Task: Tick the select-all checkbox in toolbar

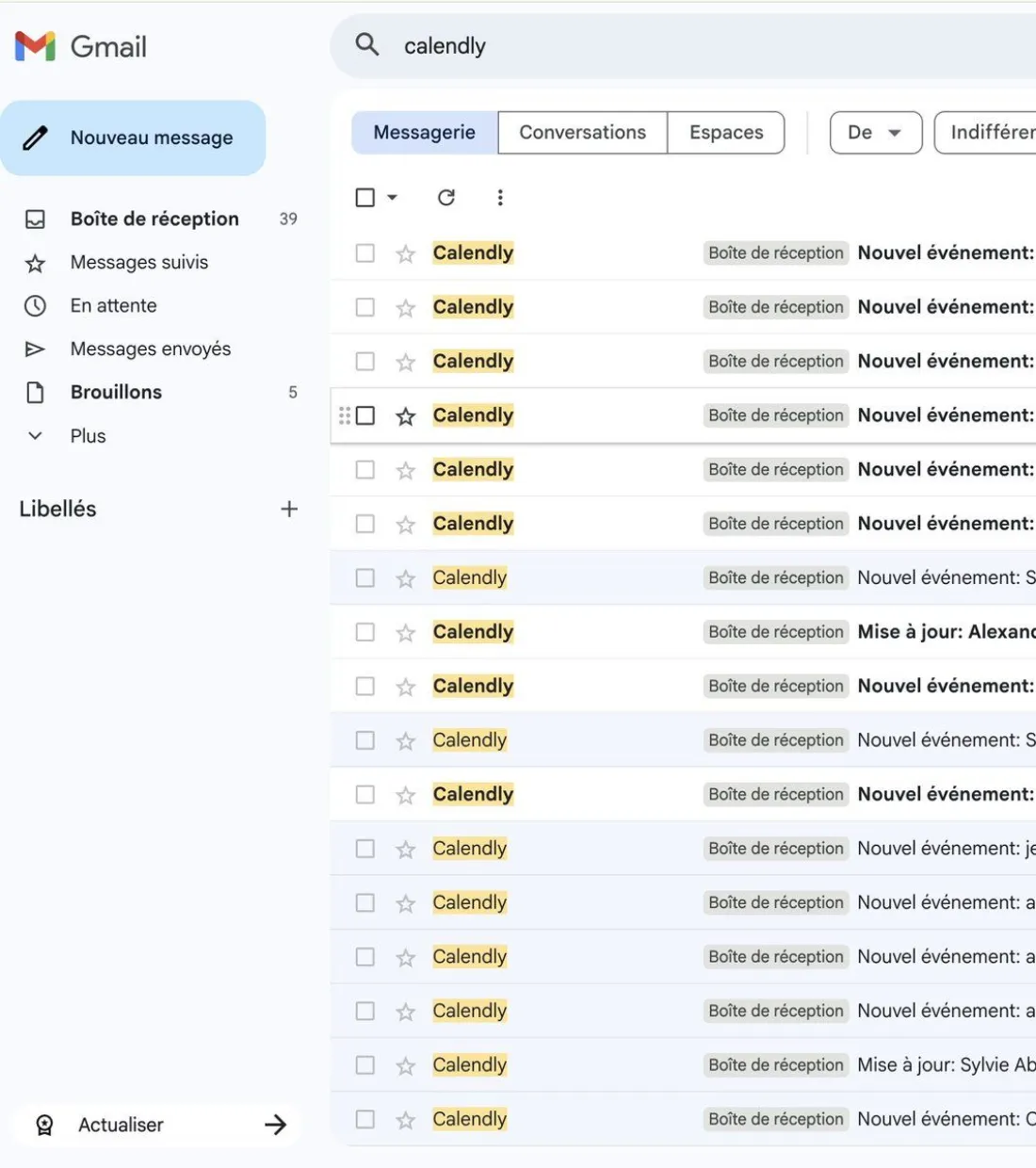Action: coord(365,197)
